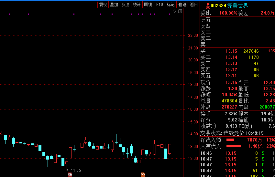Click the boxed 最高 value 13.15
This screenshot has width=275, height=177.
269,88
